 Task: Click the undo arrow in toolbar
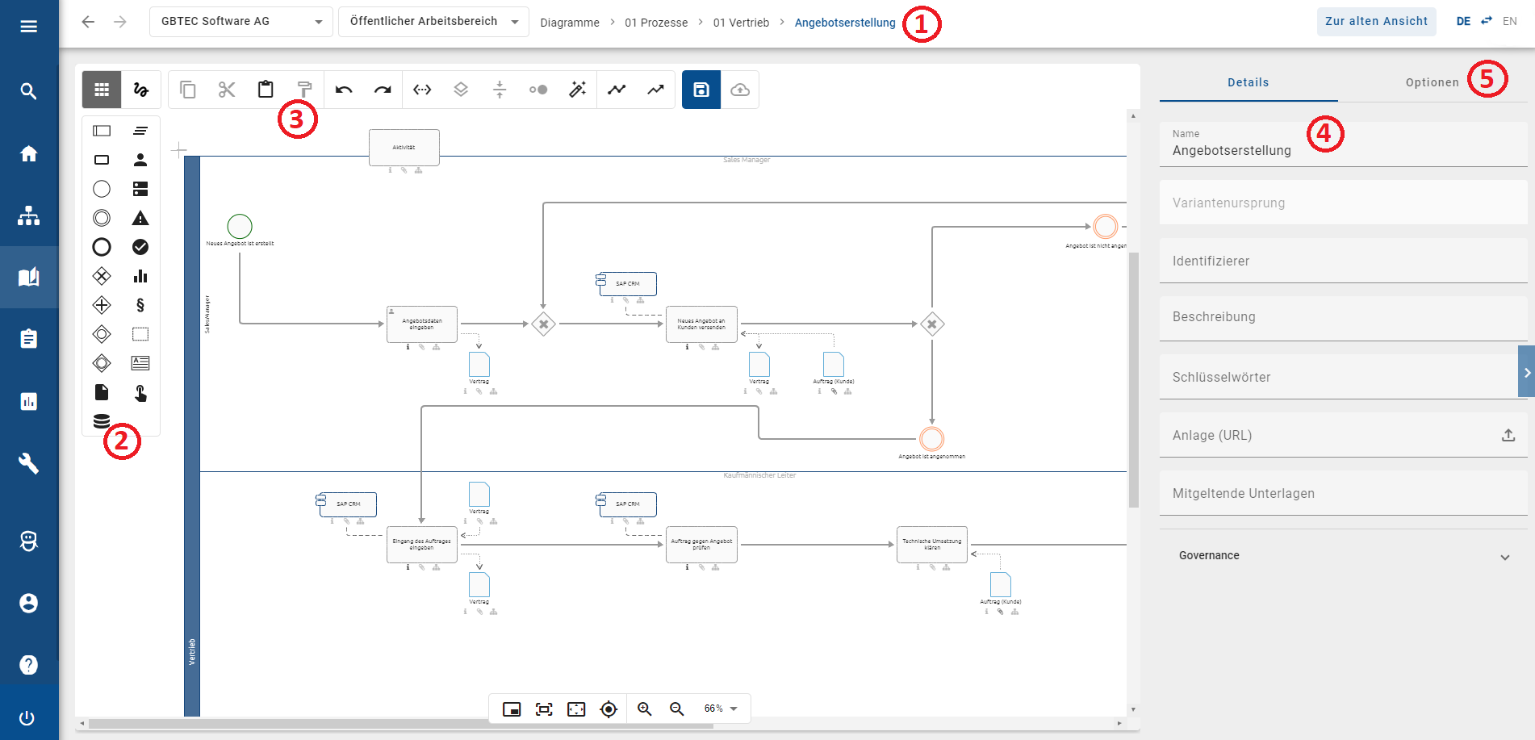click(x=344, y=90)
